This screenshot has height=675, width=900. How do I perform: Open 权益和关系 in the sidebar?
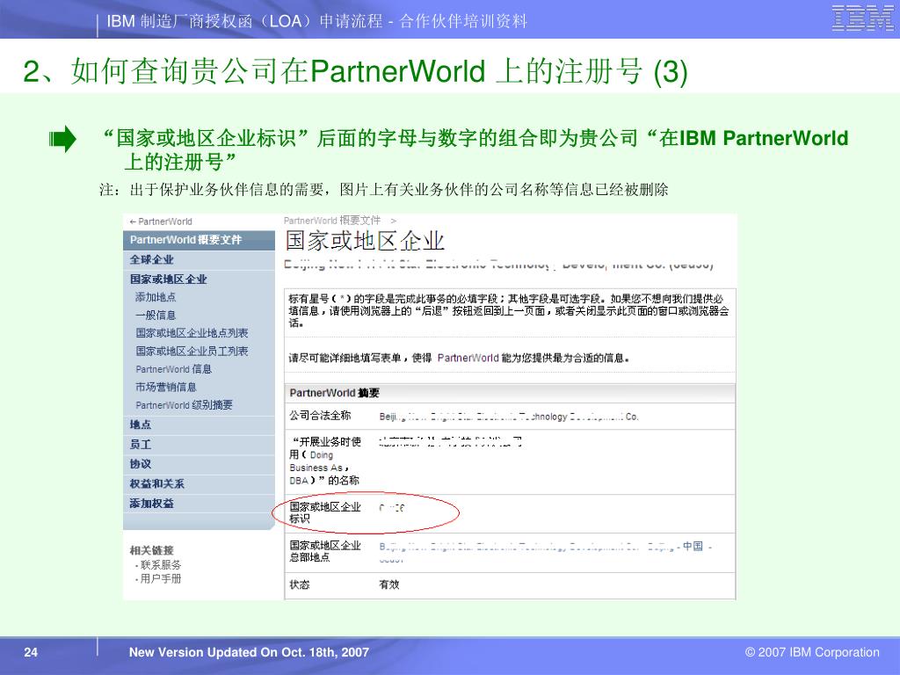click(x=157, y=483)
